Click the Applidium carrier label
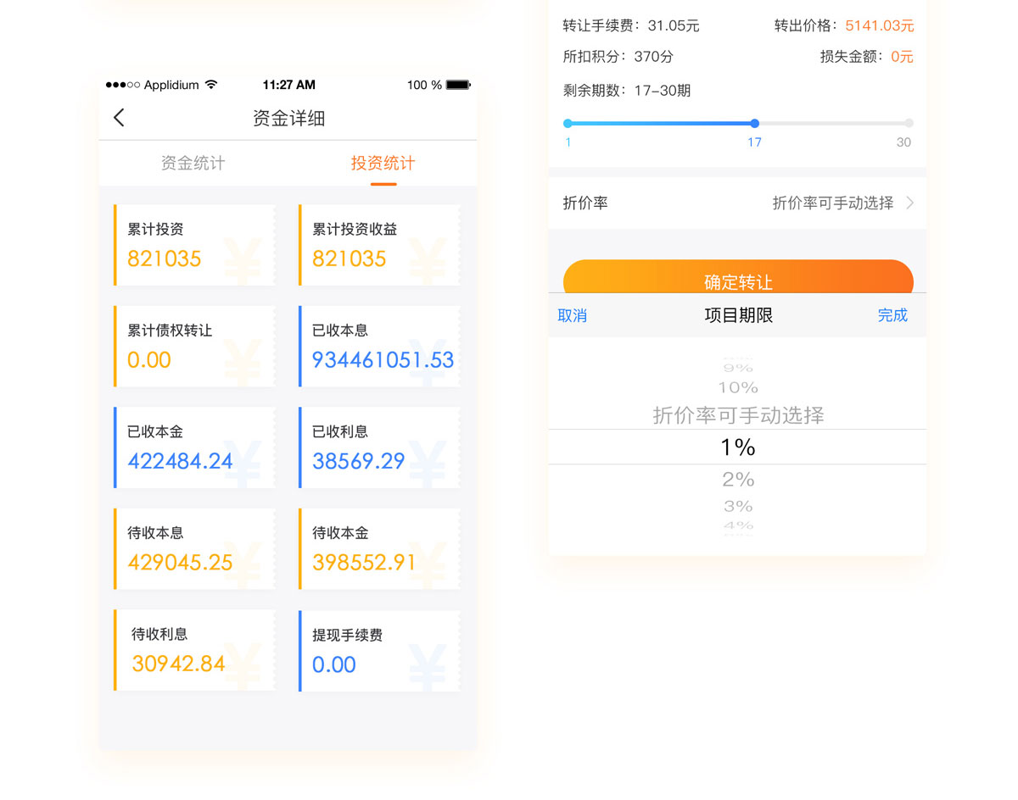 [171, 85]
